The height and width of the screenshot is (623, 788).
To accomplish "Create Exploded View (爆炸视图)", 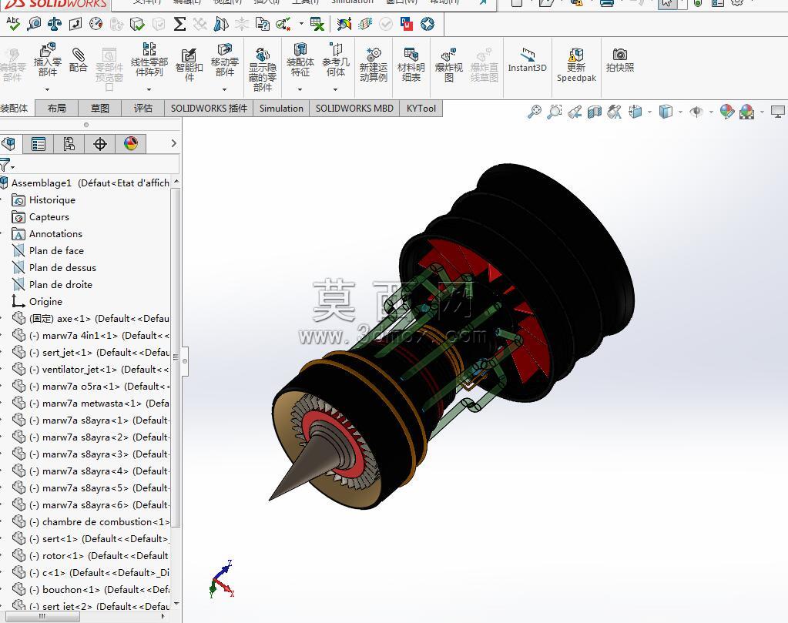I will tap(448, 65).
